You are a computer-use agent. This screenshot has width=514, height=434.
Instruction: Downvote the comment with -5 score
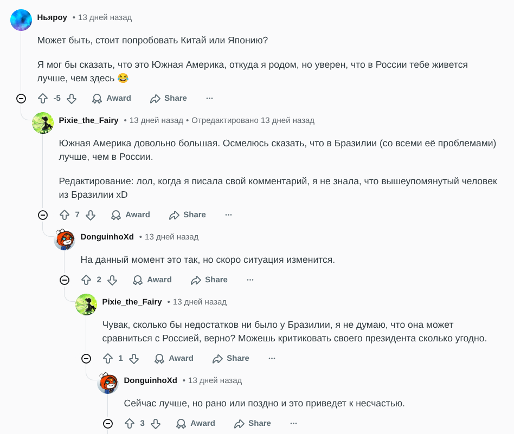tap(71, 98)
